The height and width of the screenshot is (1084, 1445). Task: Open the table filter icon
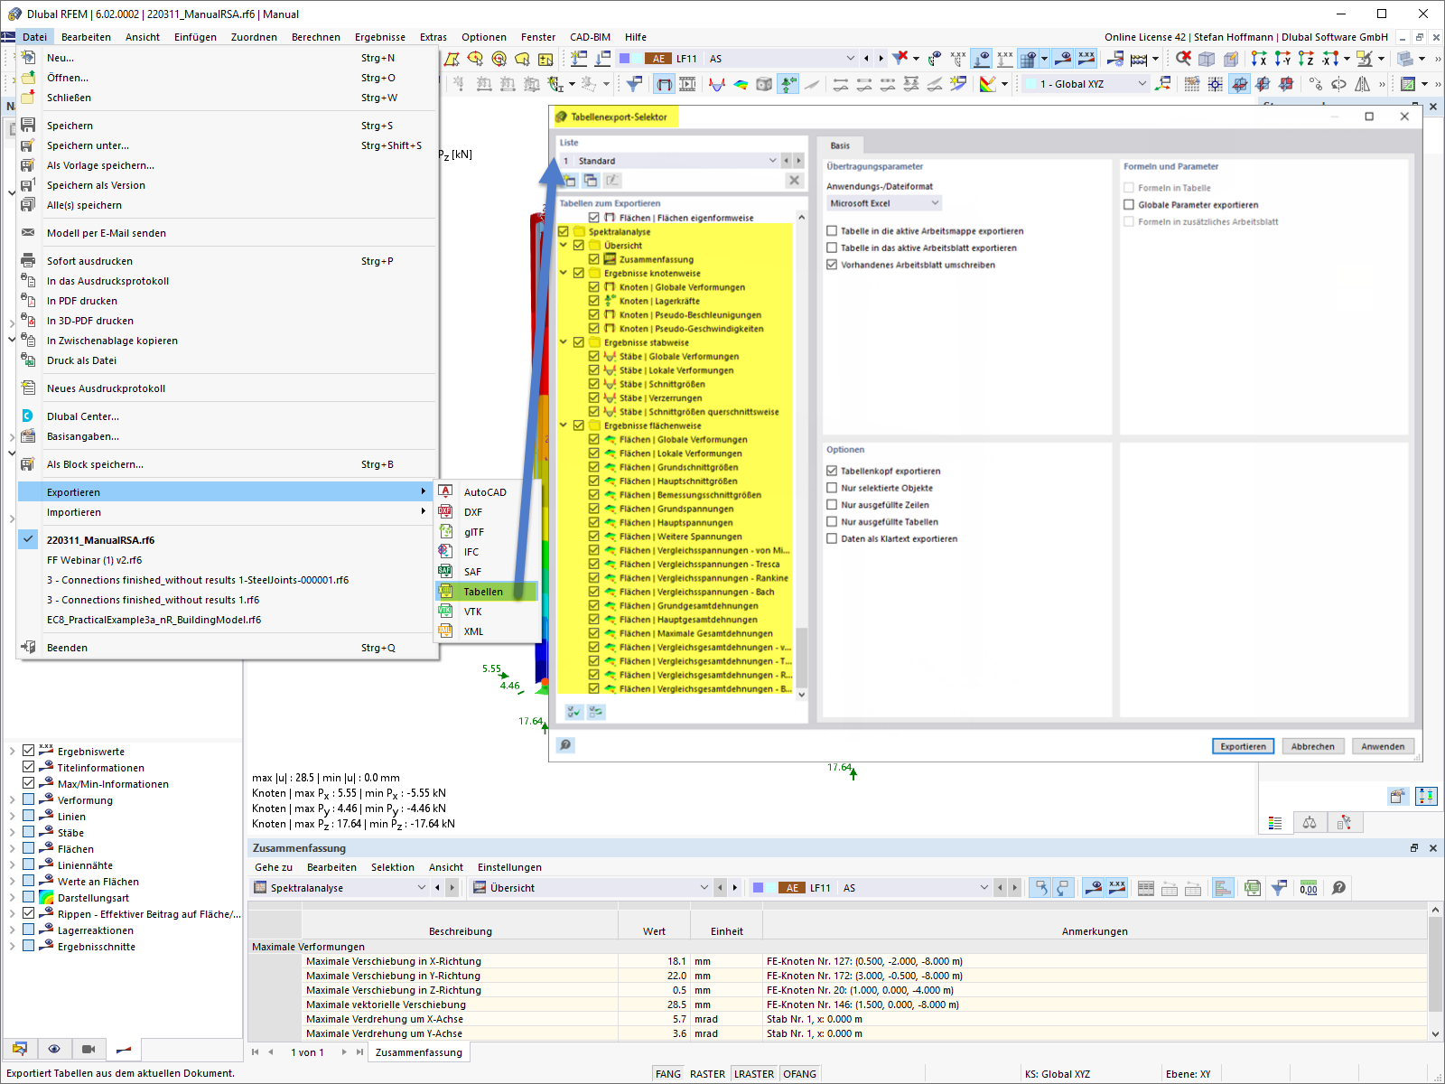pos(1279,887)
